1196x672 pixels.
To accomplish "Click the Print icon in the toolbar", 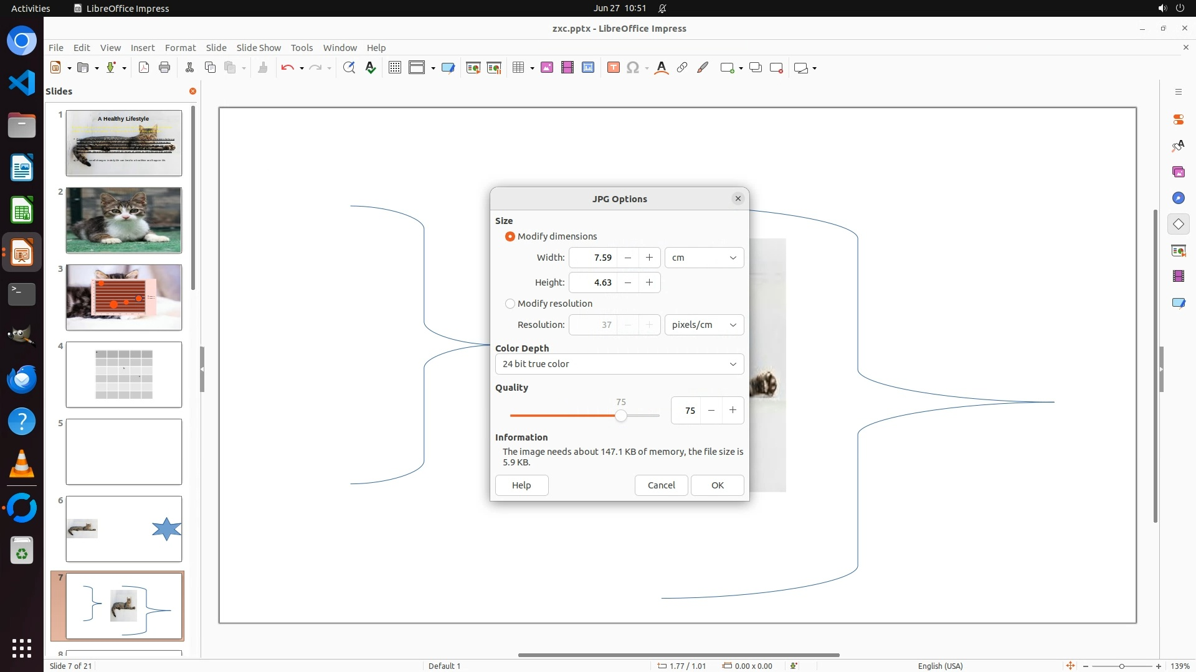I will tap(164, 68).
